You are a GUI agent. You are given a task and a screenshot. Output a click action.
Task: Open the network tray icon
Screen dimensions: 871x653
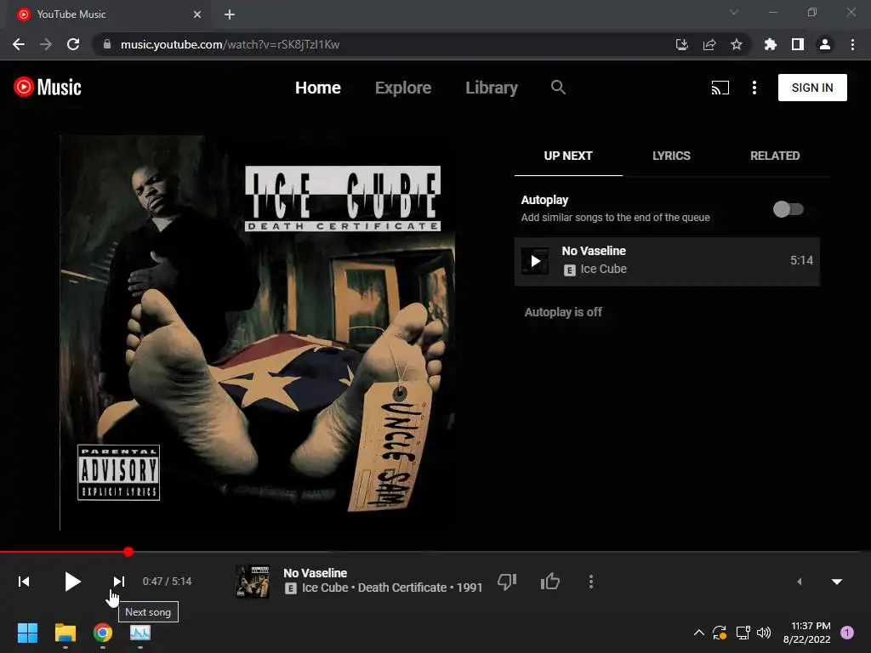tap(743, 633)
